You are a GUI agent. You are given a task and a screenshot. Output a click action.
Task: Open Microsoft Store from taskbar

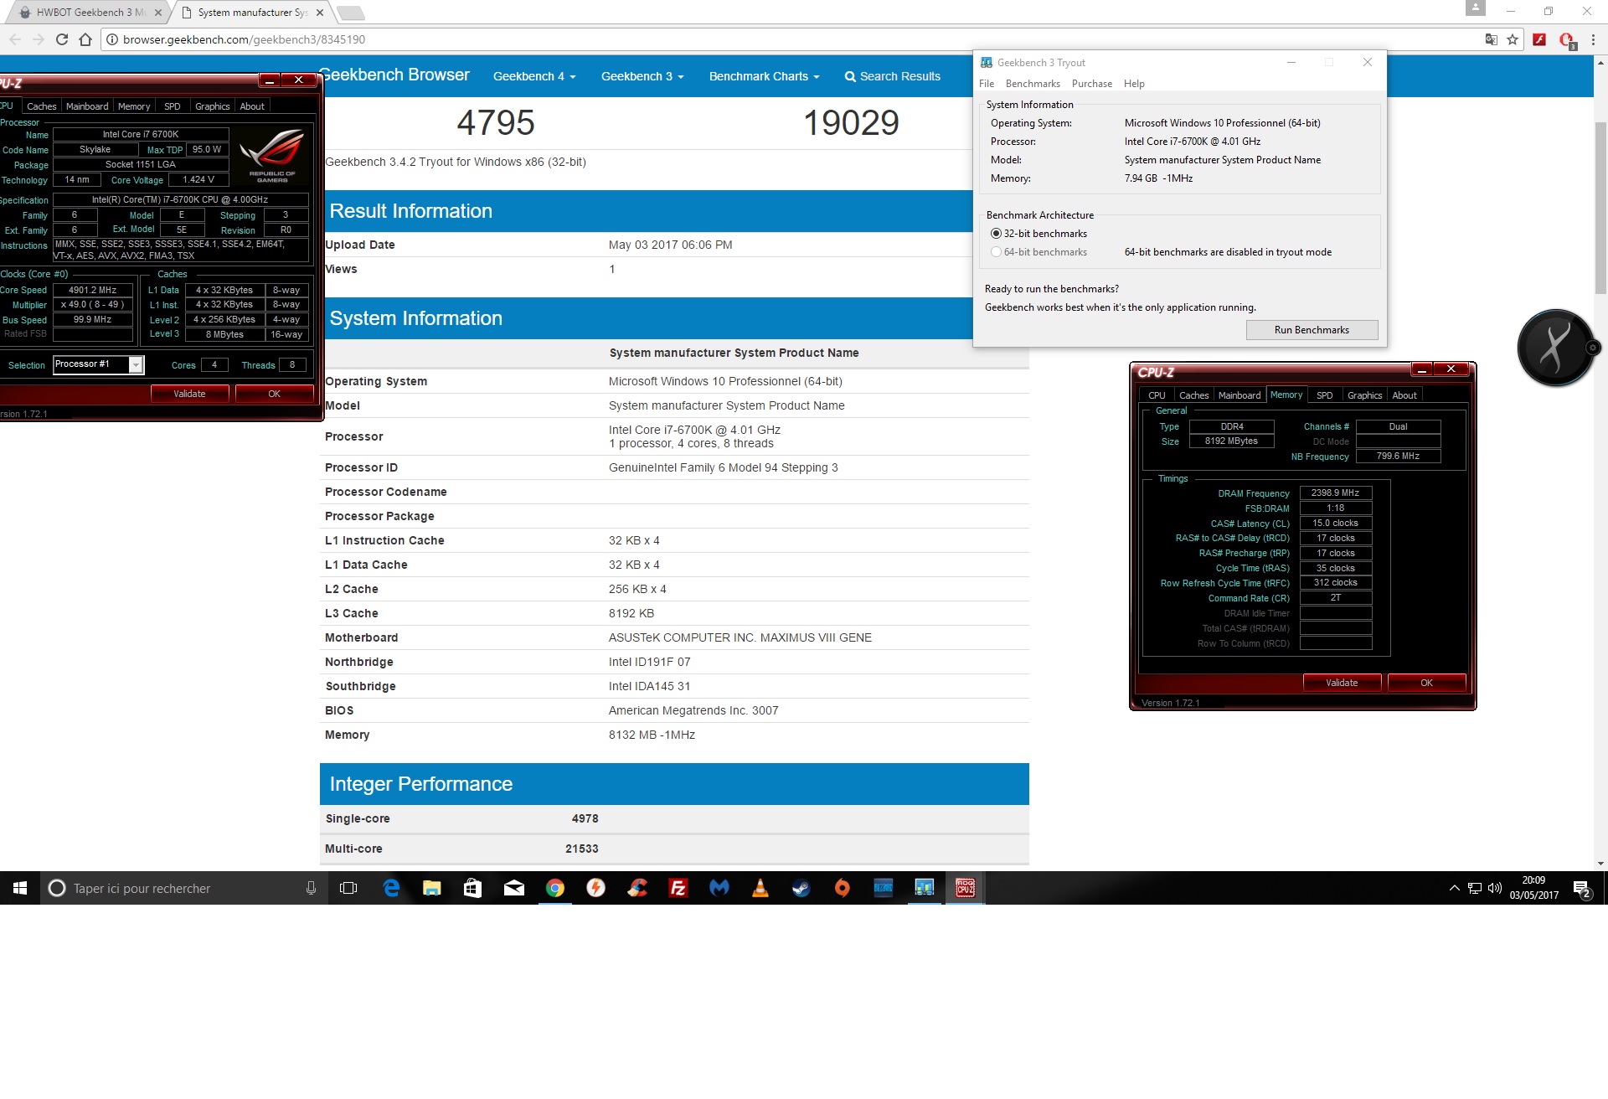[x=473, y=888]
